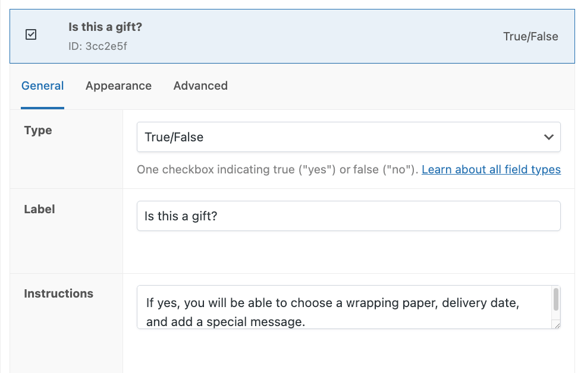Switch to the Appearance tab
Screen dimensions: 584x373
point(118,86)
